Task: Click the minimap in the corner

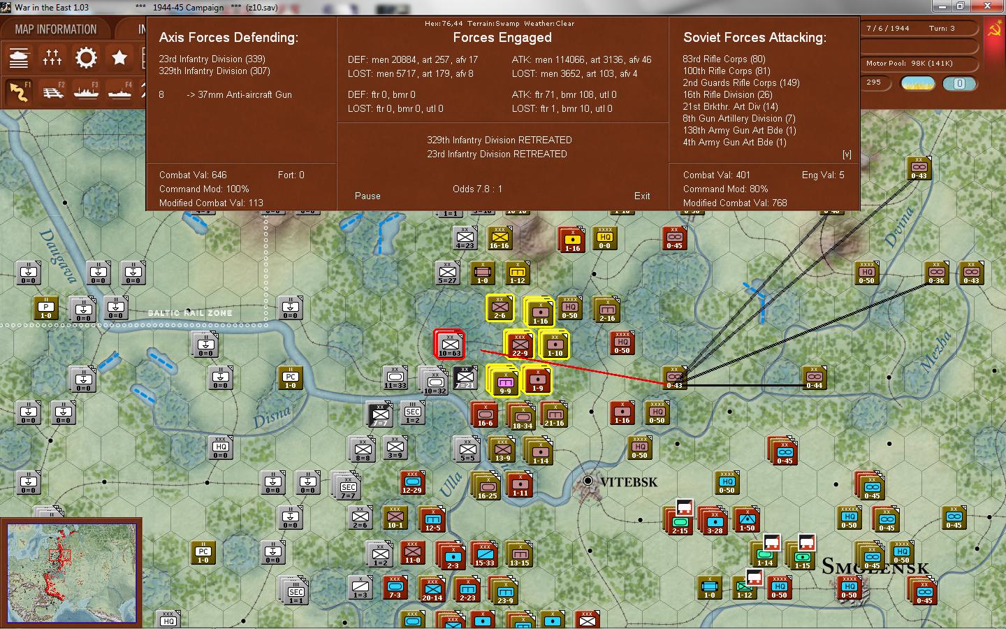Action: tap(71, 572)
